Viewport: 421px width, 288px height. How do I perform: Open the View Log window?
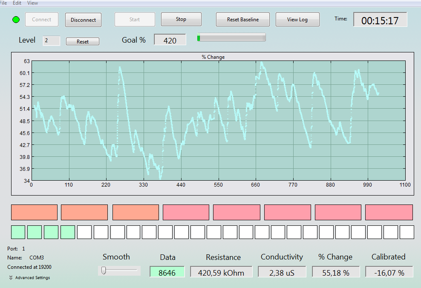pyautogui.click(x=297, y=19)
